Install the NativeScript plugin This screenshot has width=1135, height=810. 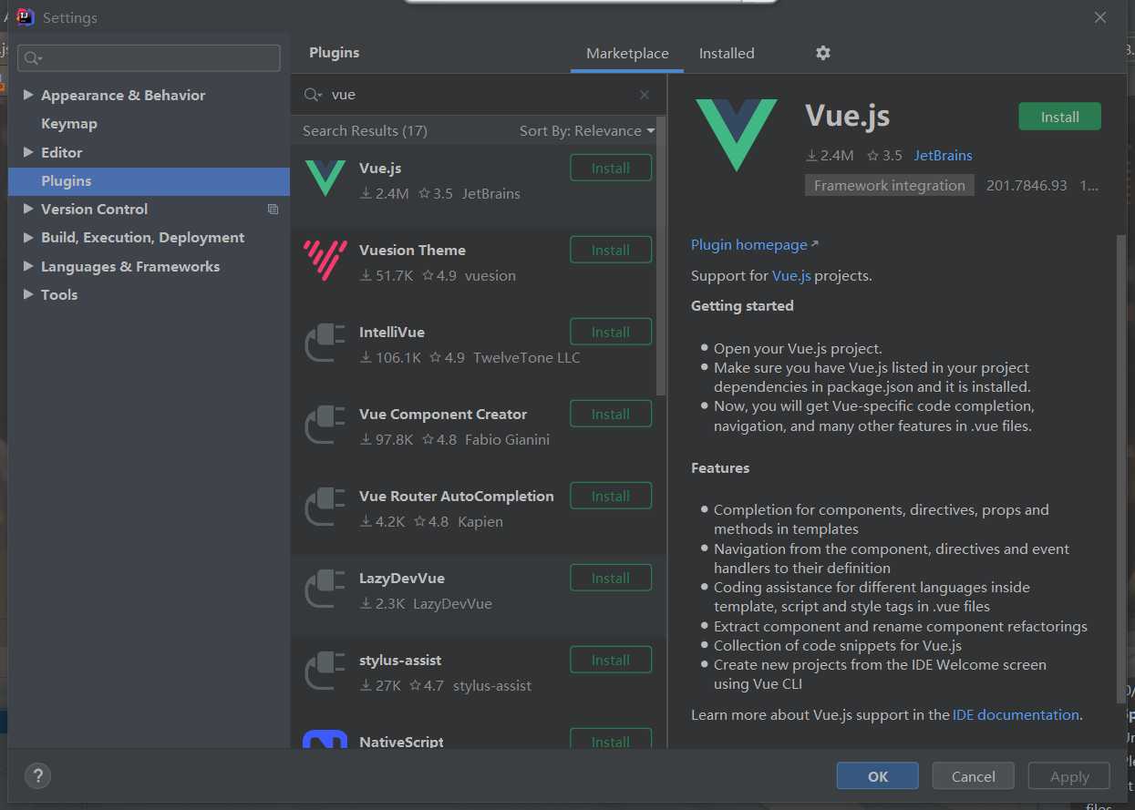click(x=611, y=740)
